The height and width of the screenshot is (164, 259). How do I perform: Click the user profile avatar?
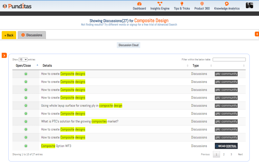point(249,5)
